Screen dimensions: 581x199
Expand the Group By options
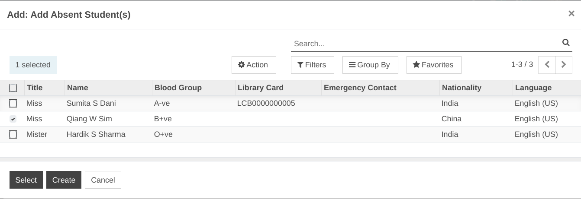click(370, 65)
